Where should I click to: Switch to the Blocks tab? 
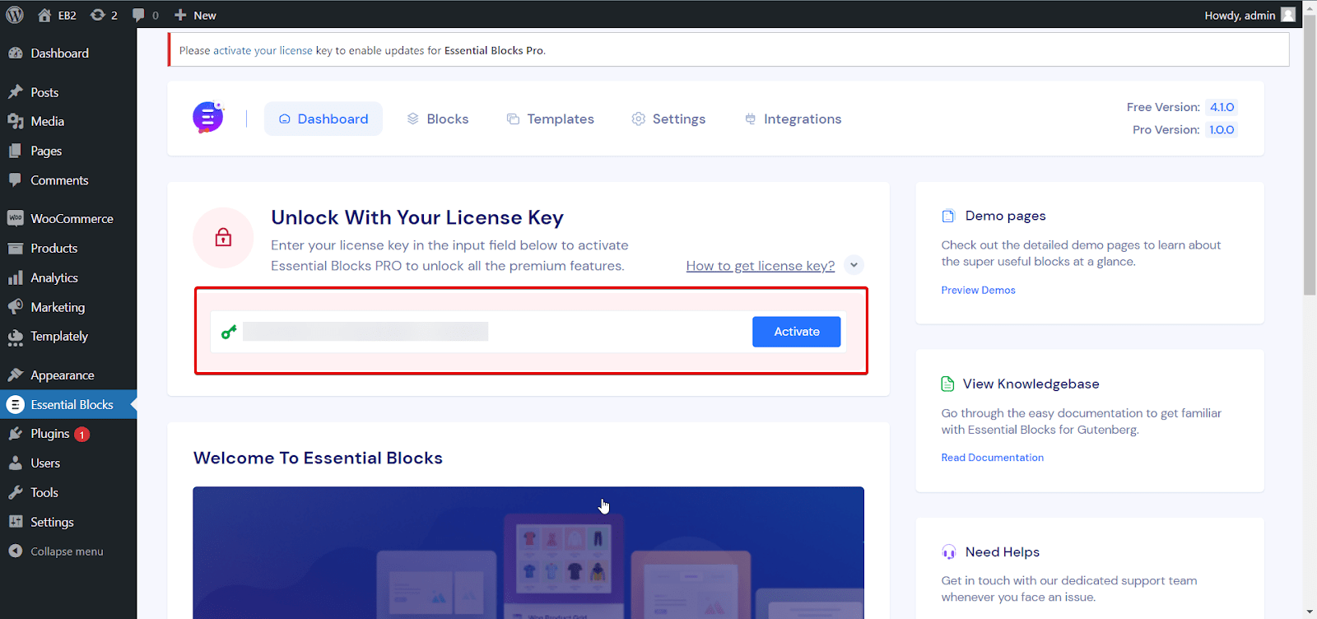coord(438,119)
